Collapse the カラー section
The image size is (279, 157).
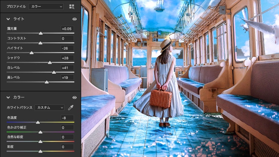[x=8, y=97]
